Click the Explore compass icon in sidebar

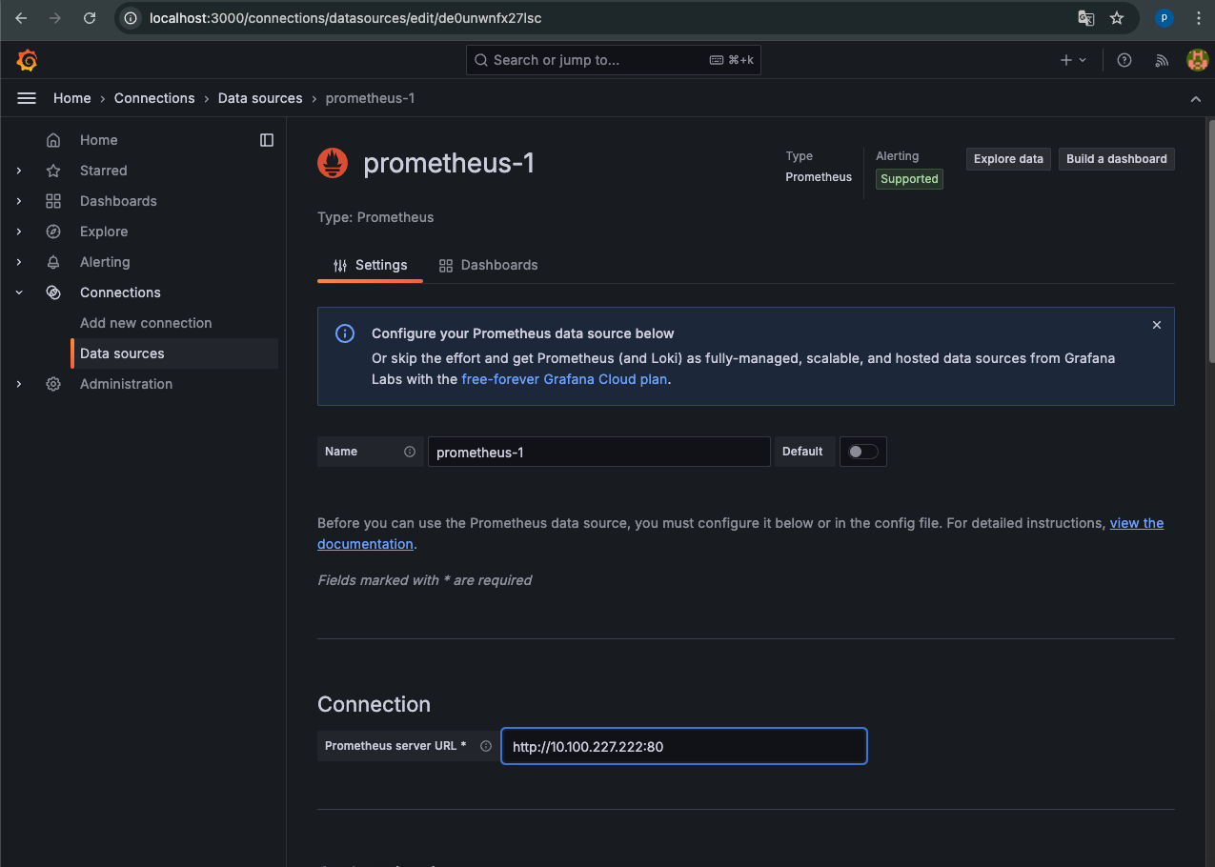point(53,232)
